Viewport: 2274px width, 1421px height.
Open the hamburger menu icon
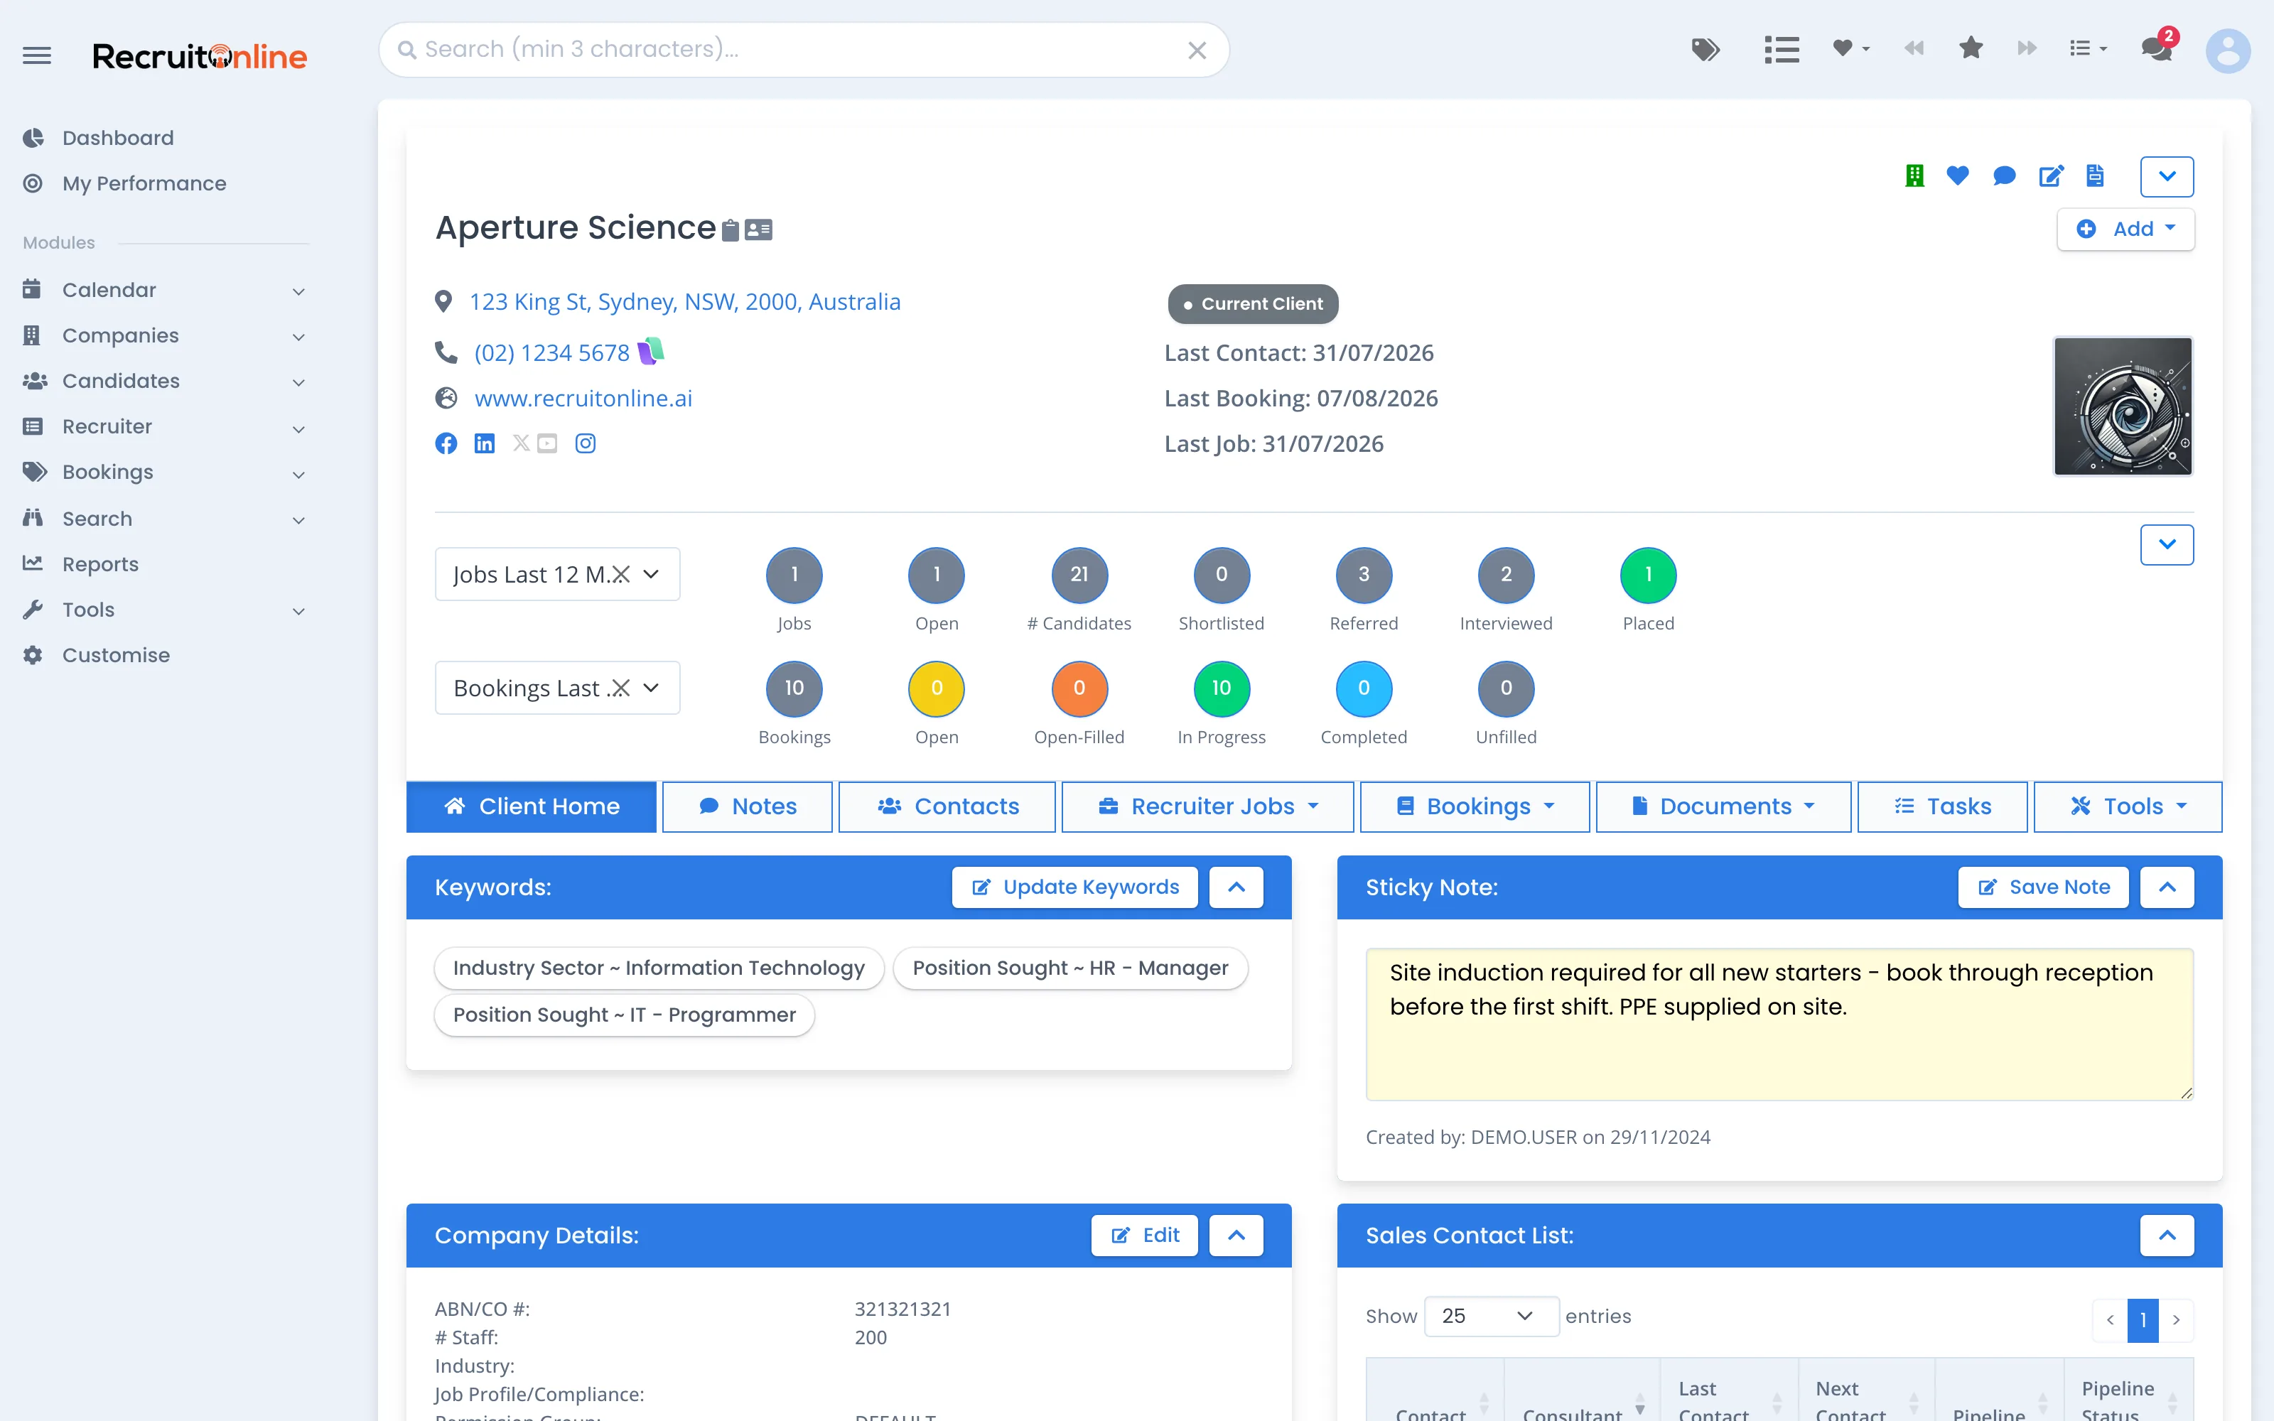[37, 55]
